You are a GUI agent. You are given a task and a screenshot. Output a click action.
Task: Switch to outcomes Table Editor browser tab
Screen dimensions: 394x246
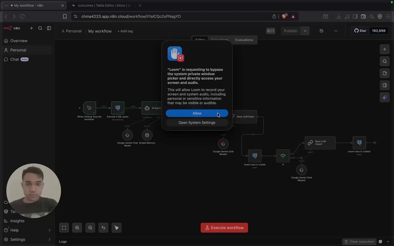pyautogui.click(x=102, y=5)
